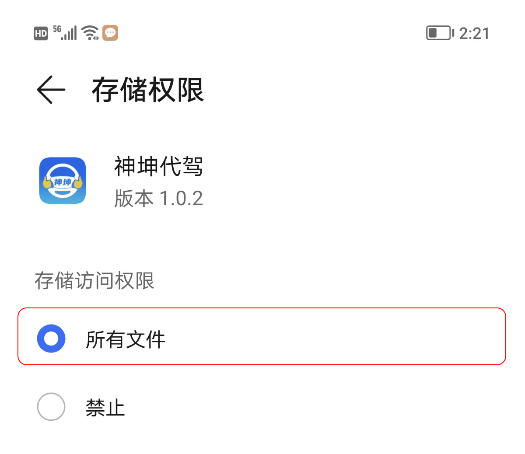525x454 pixels.
Task: Tap the 存储权限 page title
Action: tap(148, 90)
